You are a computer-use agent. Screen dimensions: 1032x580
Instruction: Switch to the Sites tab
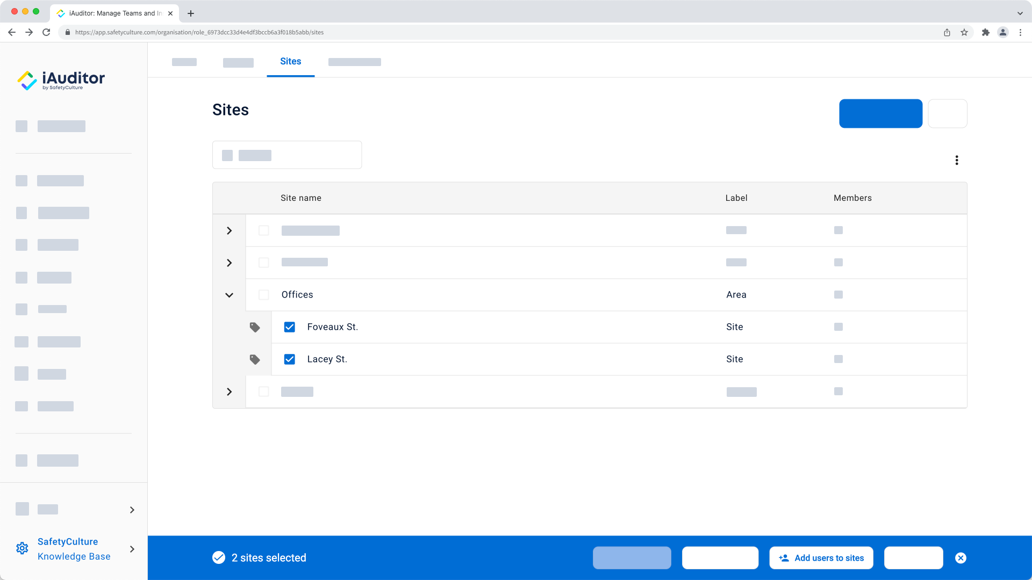290,62
